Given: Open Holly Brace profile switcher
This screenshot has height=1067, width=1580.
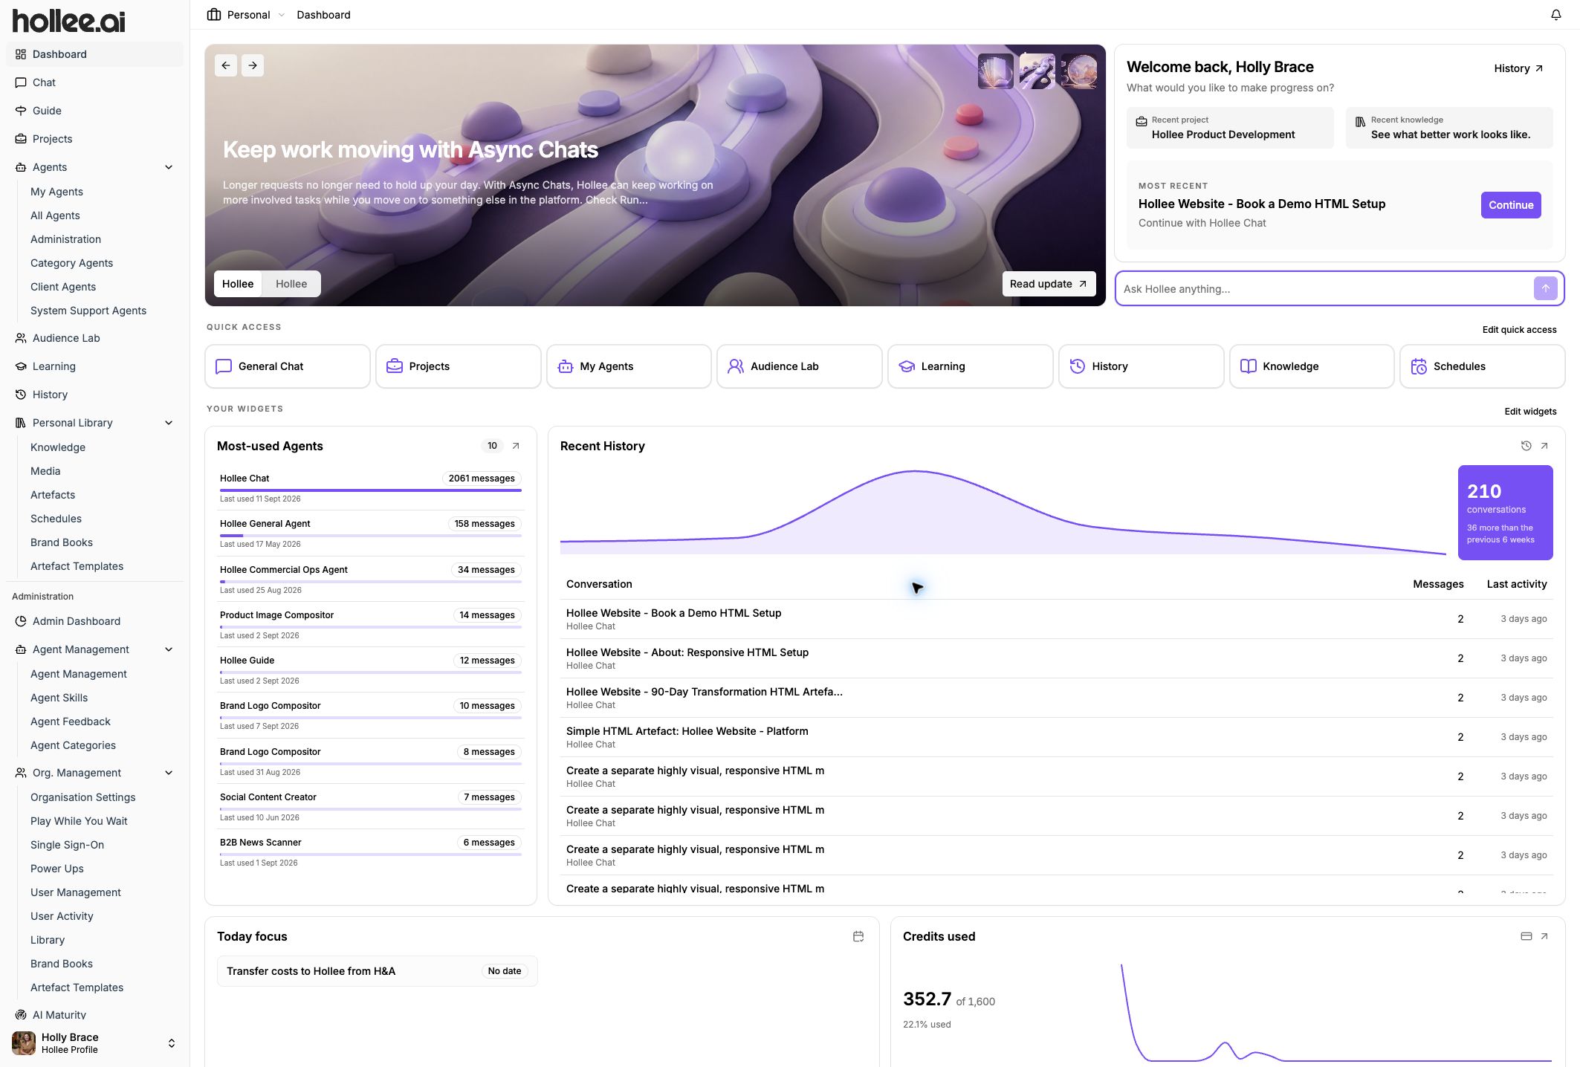Looking at the screenshot, I should coord(94,1043).
